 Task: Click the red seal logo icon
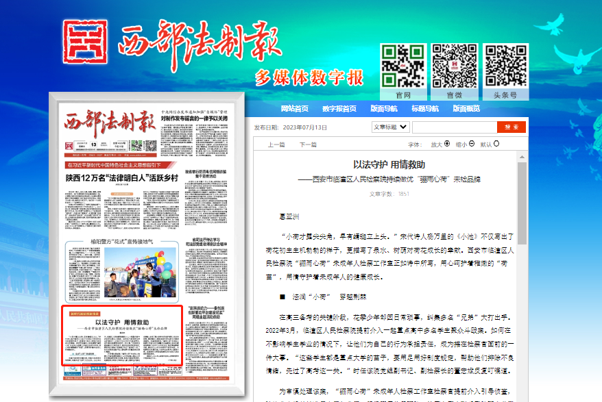[85, 42]
